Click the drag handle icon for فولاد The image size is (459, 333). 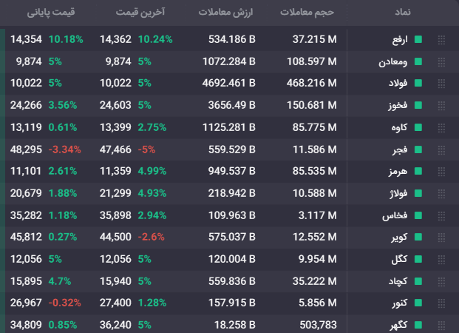(441, 84)
